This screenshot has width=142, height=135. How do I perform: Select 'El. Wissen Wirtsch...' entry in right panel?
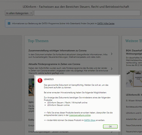coord(134,100)
